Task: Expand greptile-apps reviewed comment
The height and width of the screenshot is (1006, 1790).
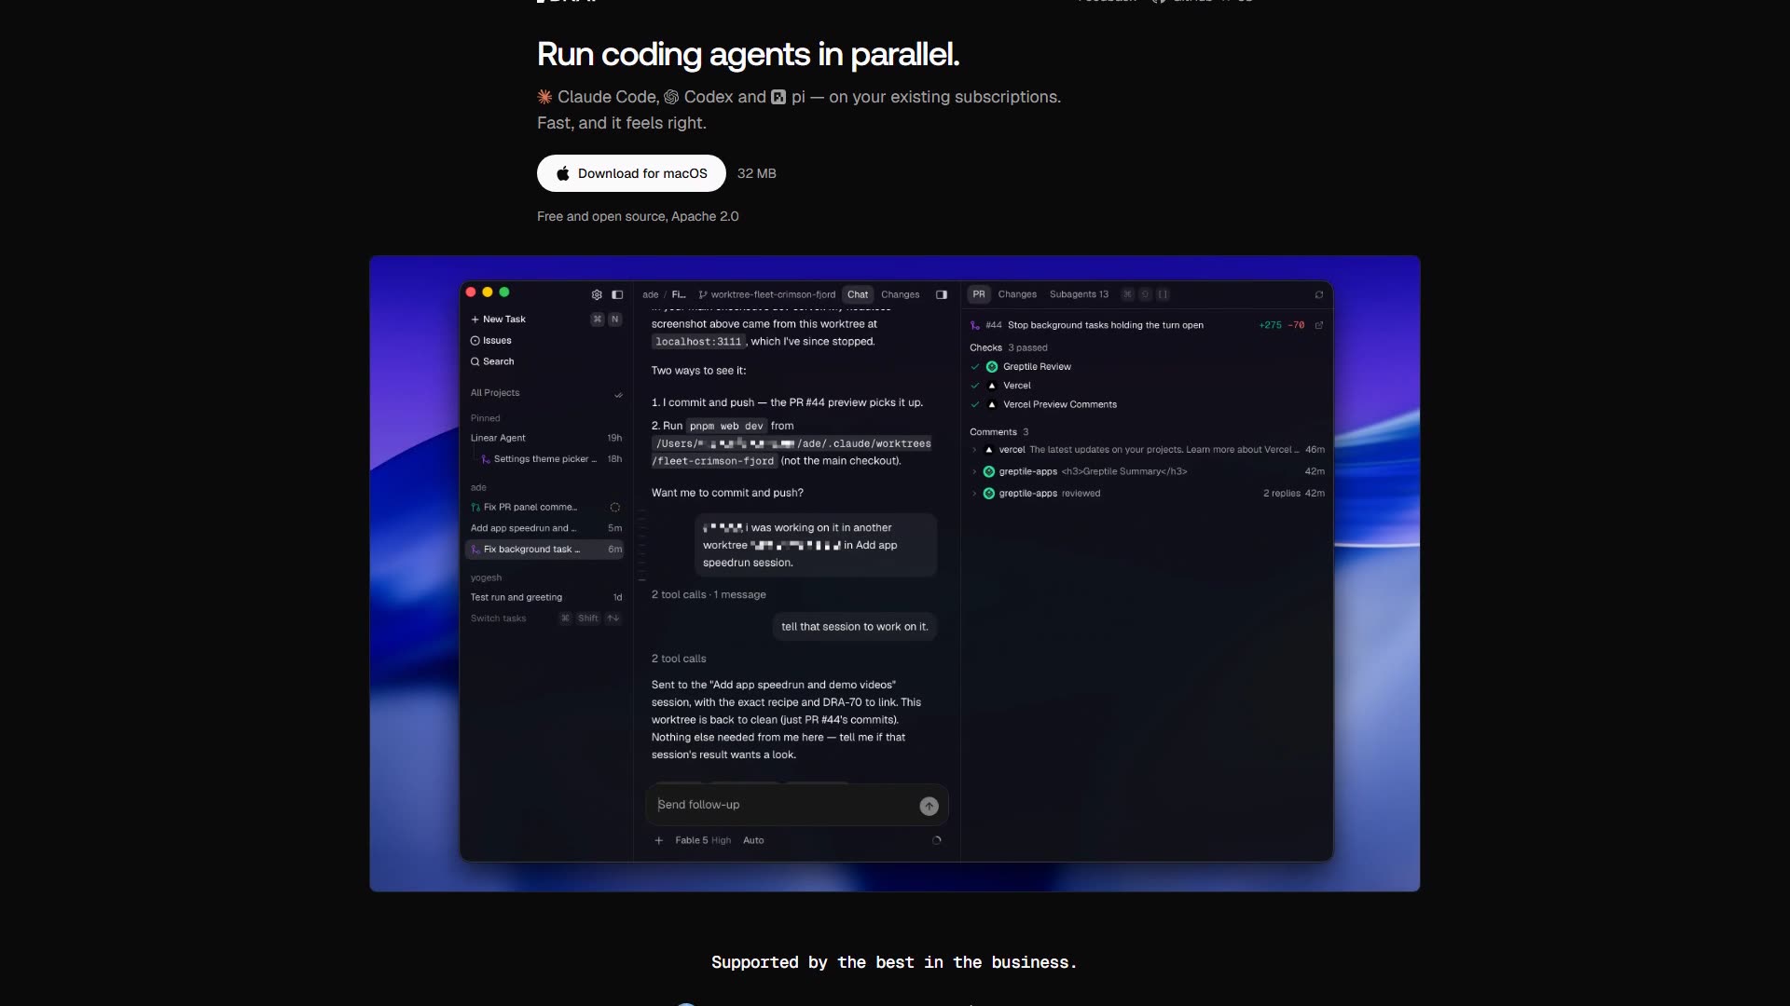Action: tap(974, 494)
